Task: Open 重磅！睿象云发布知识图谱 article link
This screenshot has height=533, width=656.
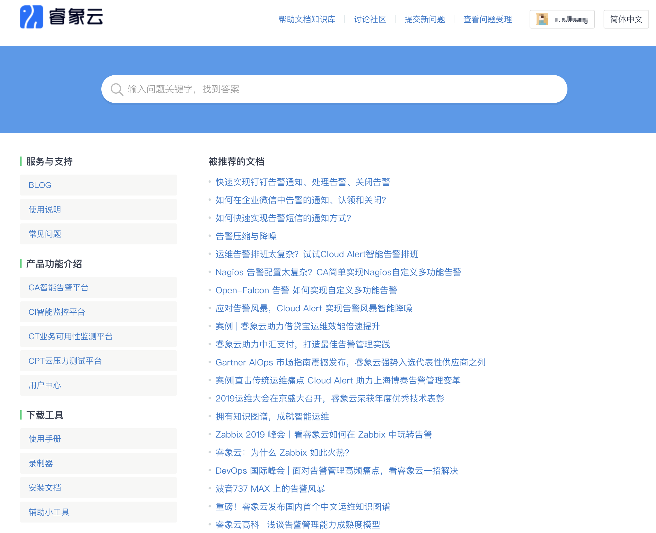Action: click(x=303, y=507)
